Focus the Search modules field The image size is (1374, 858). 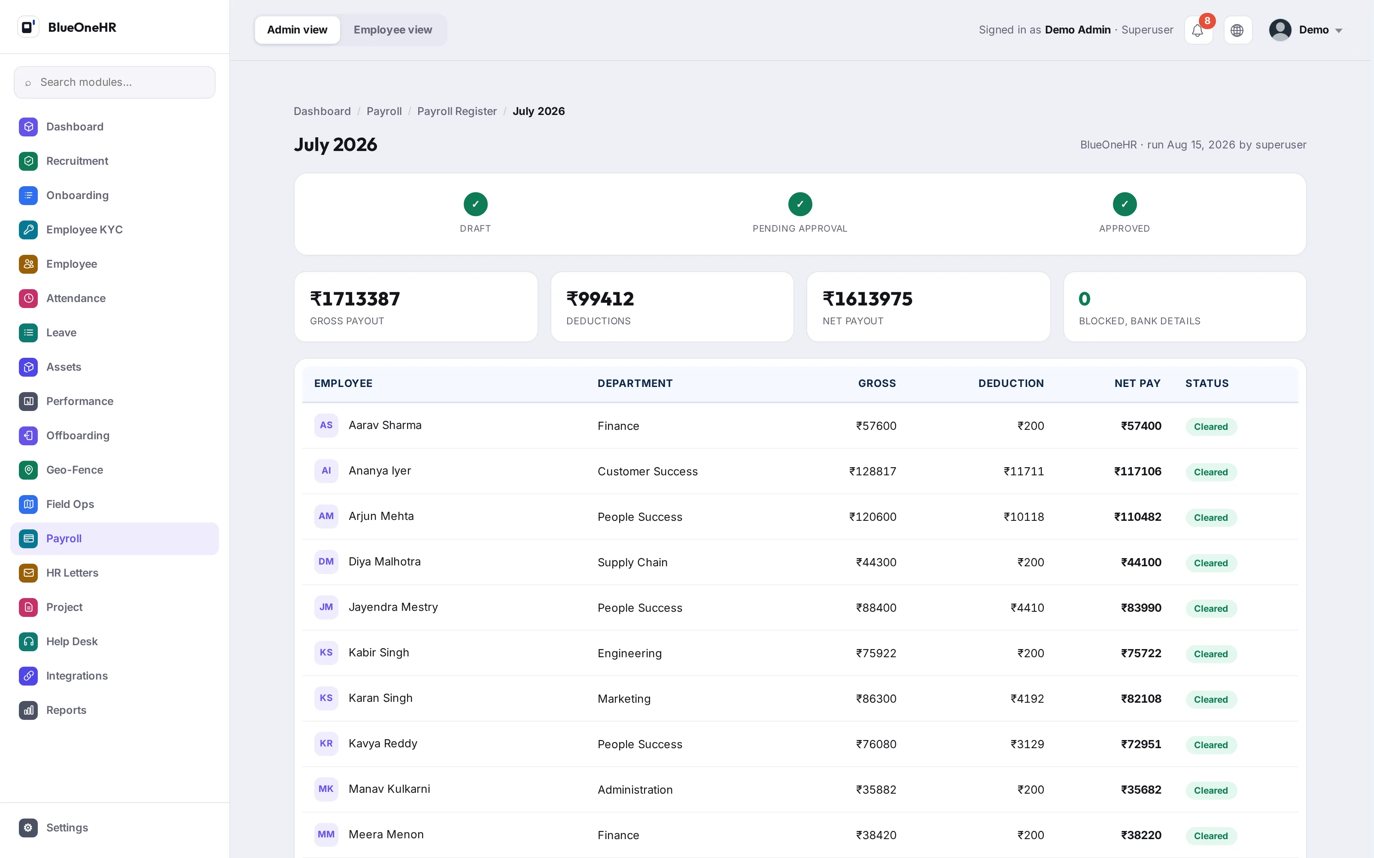click(114, 82)
